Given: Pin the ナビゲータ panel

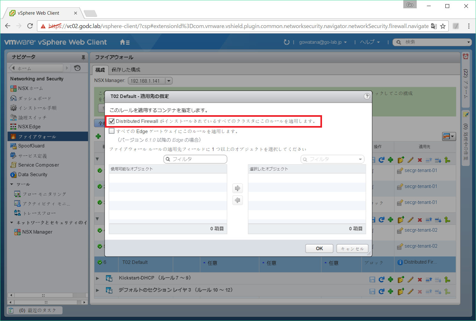Looking at the screenshot, I should [83, 57].
